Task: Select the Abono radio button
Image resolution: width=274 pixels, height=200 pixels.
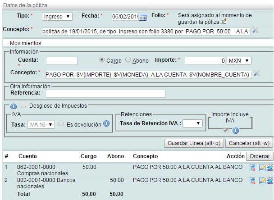Action: [128, 60]
